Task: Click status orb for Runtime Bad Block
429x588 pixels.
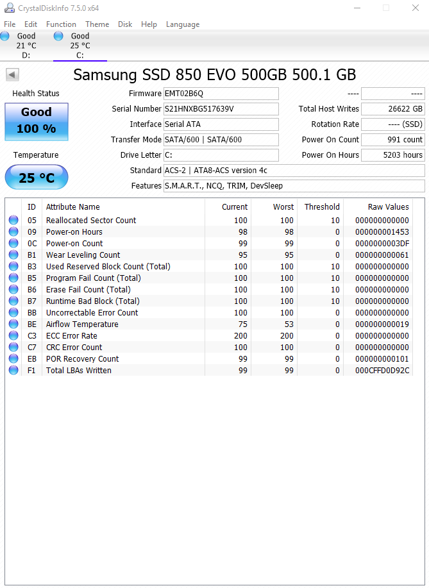Action: pos(13,301)
